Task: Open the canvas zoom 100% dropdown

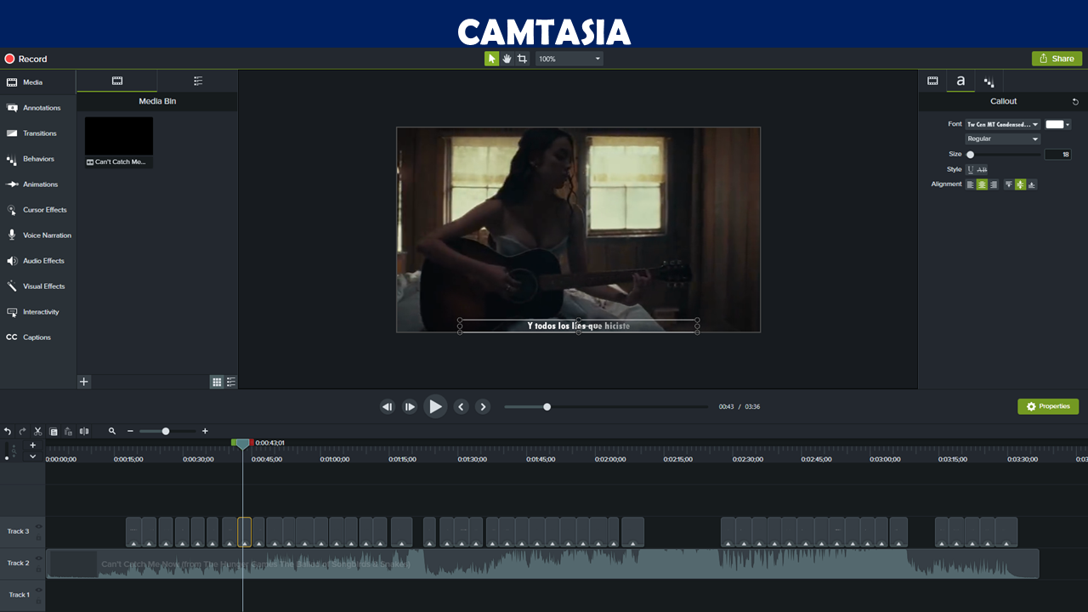Action: point(569,59)
